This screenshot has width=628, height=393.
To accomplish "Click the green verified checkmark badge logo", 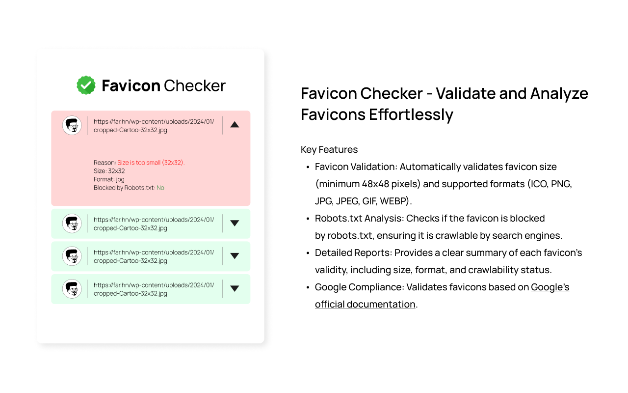I will pos(86,85).
